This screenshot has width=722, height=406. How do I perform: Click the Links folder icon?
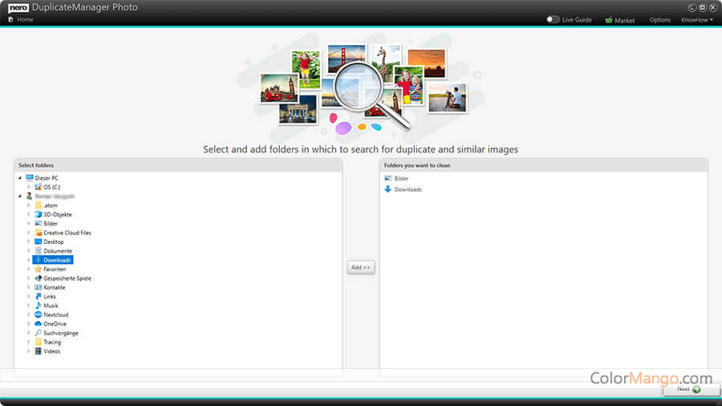[x=39, y=296]
